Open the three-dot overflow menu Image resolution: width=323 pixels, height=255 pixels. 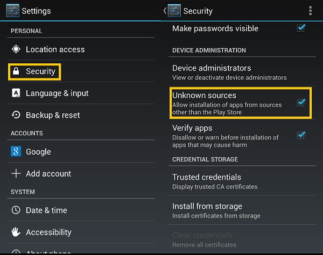coord(310,11)
